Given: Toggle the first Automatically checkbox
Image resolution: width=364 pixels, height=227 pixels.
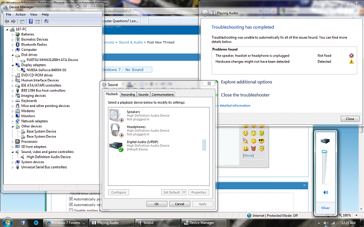Looking at the screenshot, I should click(x=71, y=199).
